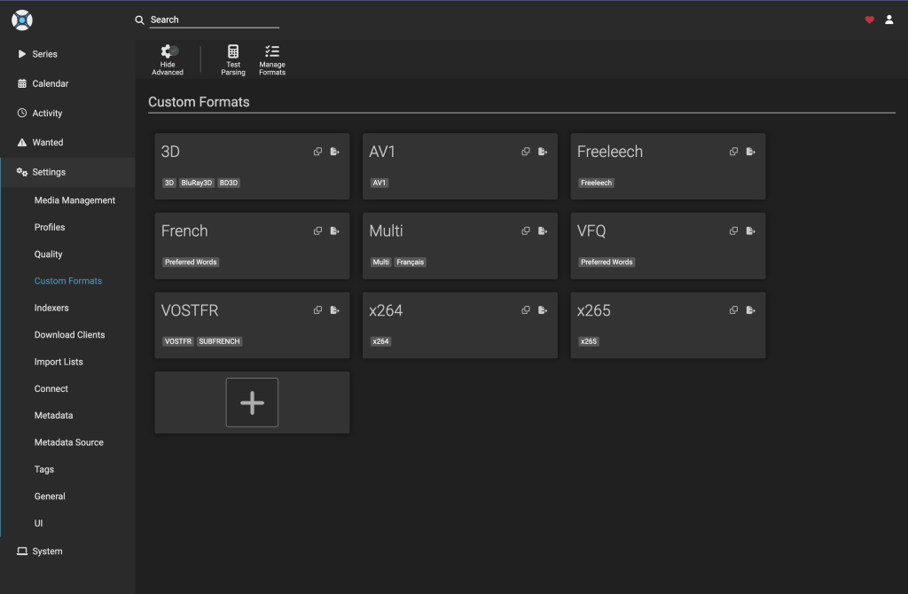Image resolution: width=908 pixels, height=594 pixels.
Task: Export the Multi custom format
Action: 543,231
